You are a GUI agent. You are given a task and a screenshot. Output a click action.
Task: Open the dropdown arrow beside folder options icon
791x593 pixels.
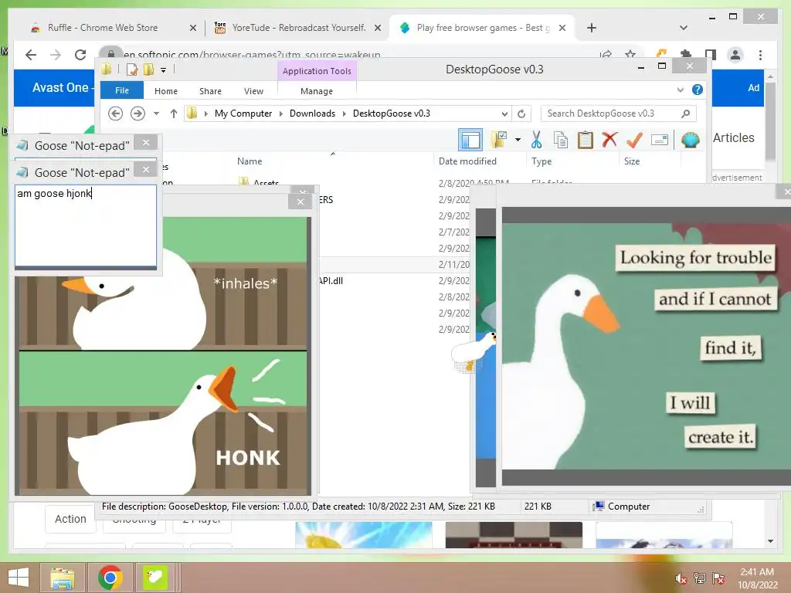point(518,140)
